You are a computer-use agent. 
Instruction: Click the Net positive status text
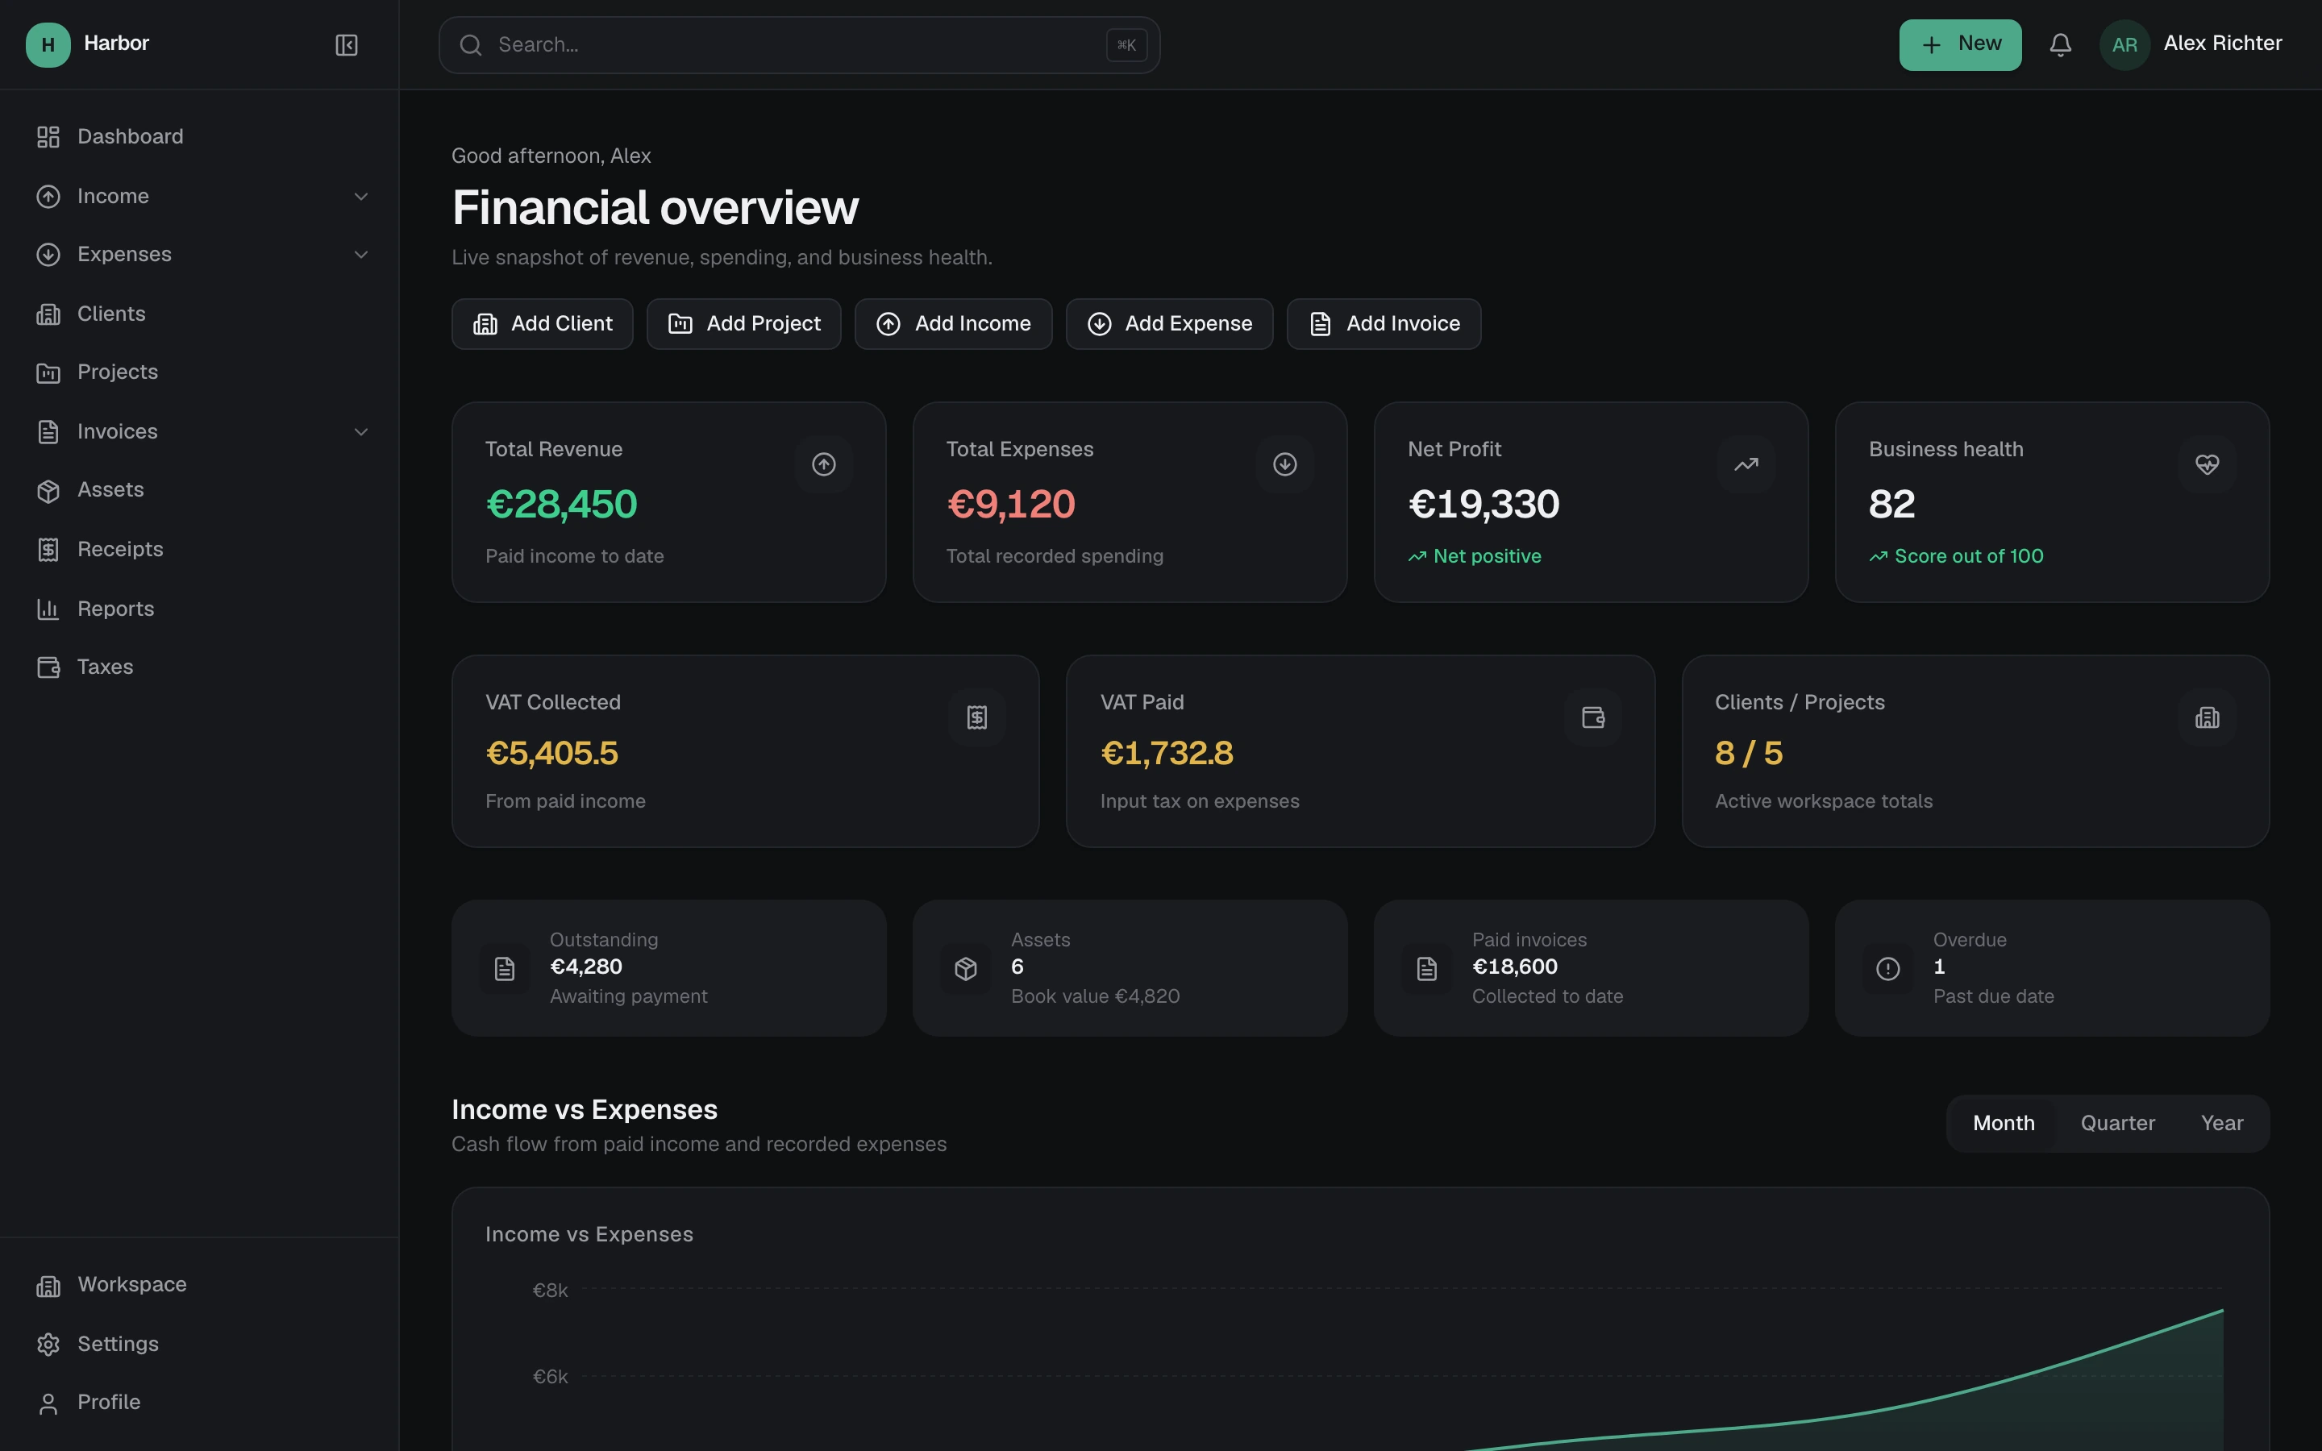click(1488, 556)
